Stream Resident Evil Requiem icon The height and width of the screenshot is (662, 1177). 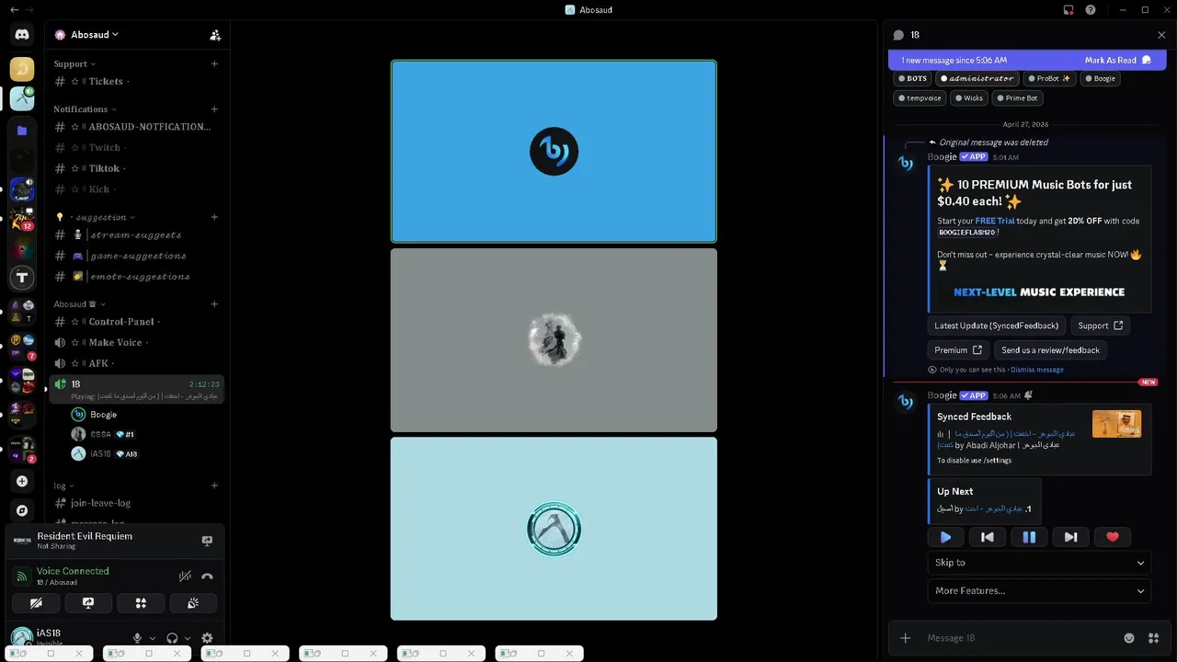point(207,541)
